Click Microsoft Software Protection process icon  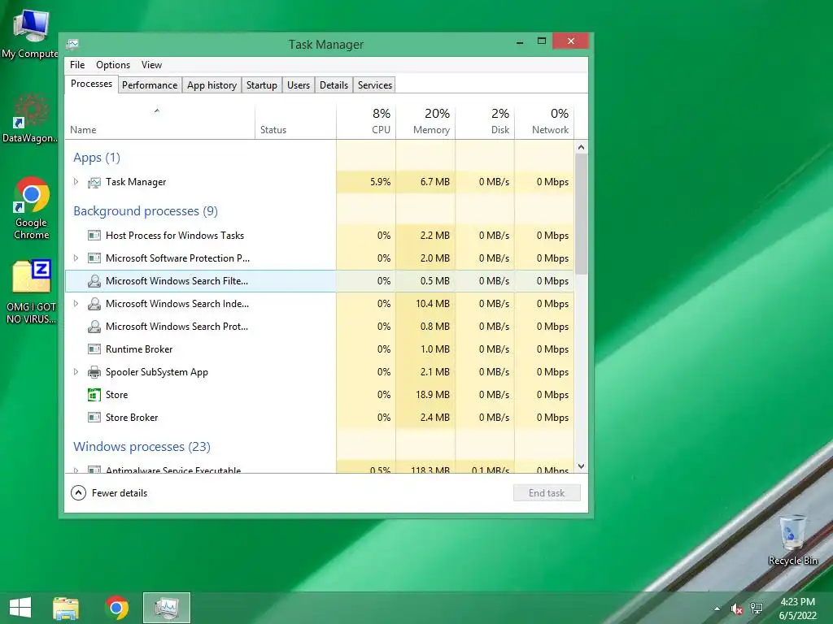pyautogui.click(x=94, y=258)
